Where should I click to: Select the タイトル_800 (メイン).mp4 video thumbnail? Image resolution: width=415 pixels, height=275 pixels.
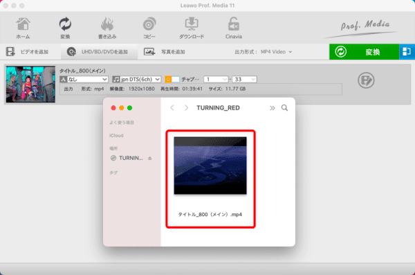click(x=210, y=166)
